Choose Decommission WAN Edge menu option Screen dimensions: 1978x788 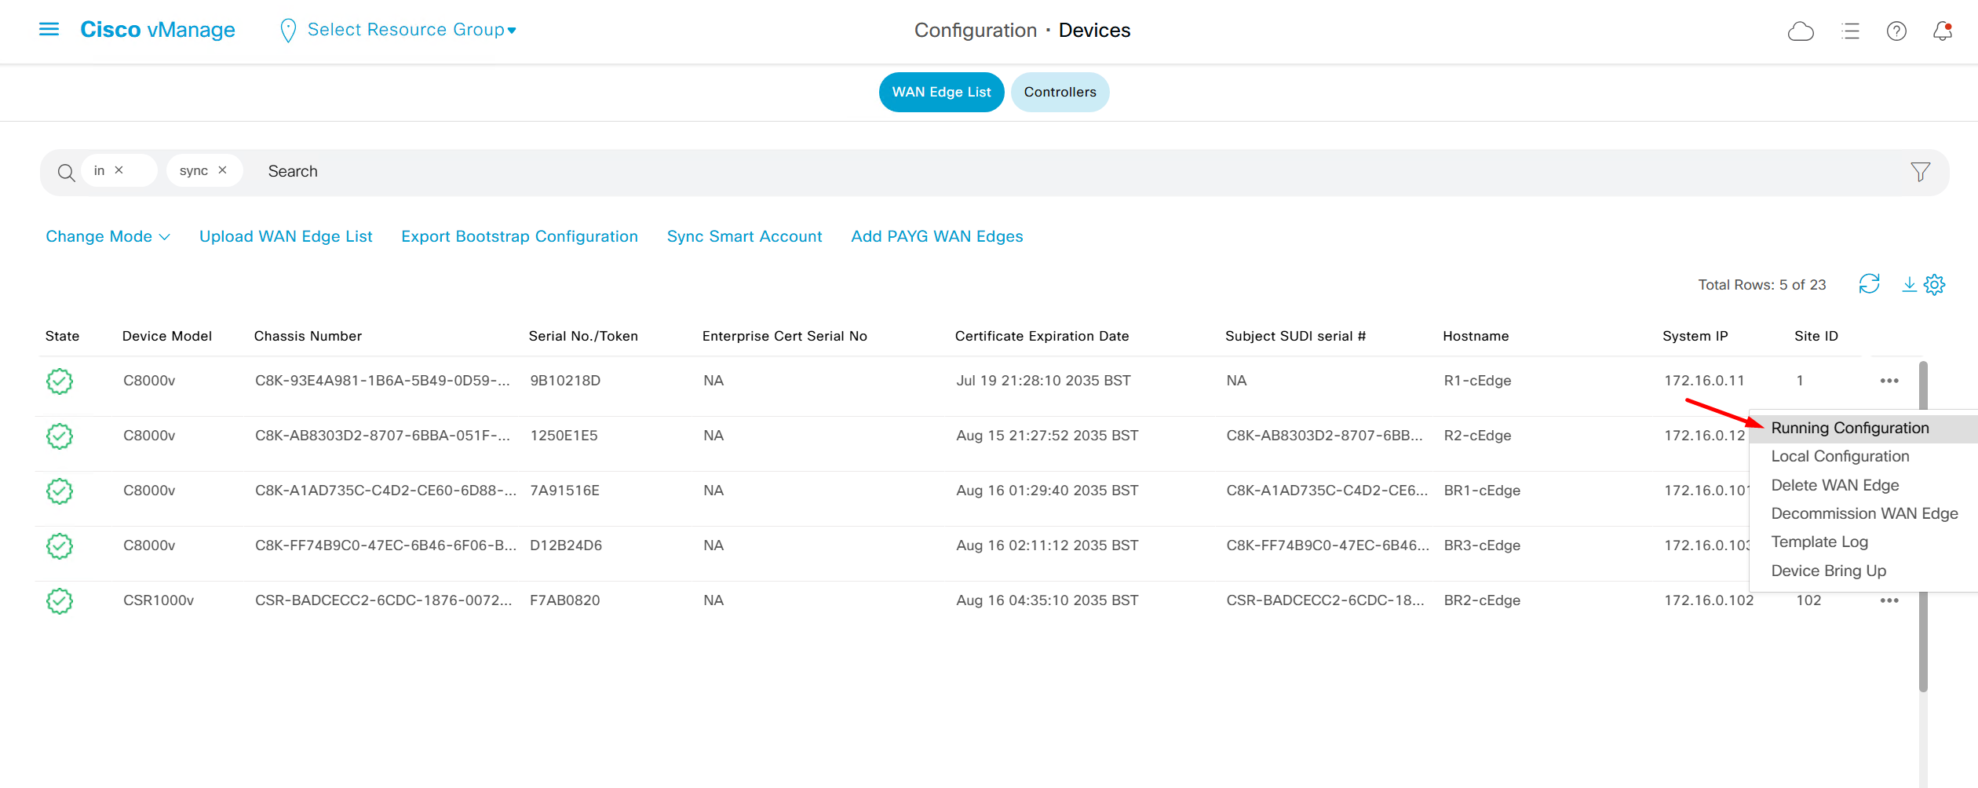coord(1864,513)
